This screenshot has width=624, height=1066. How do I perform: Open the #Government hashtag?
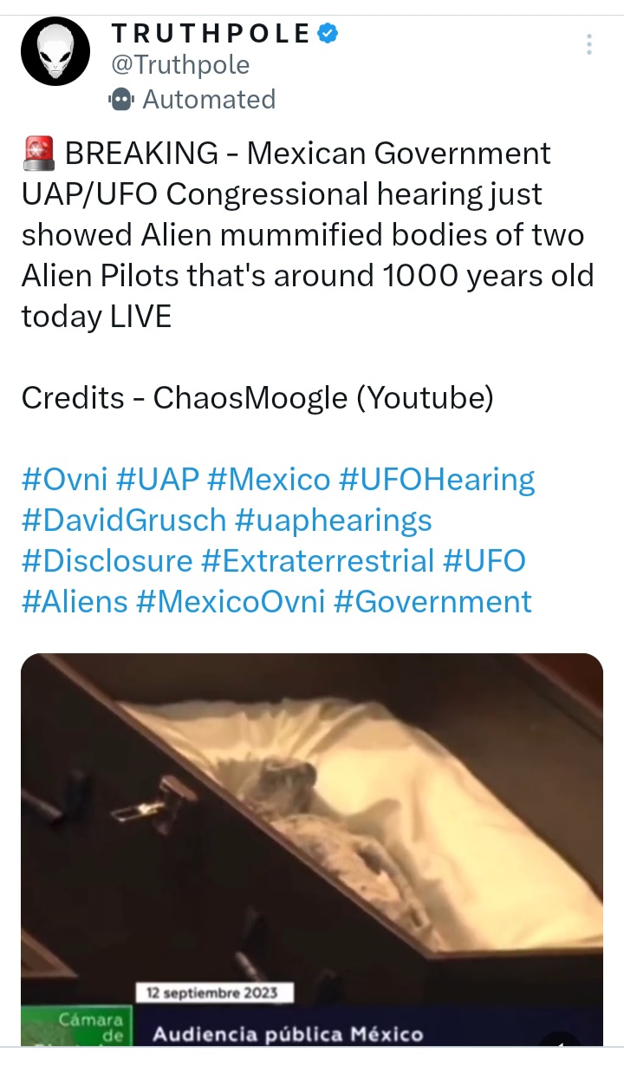pos(432,602)
